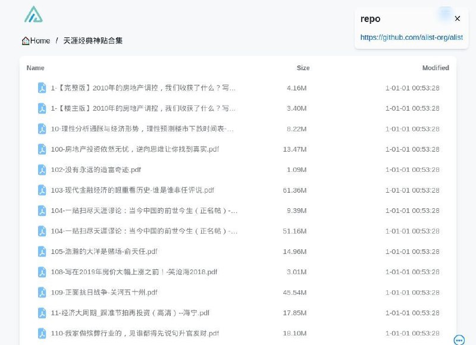The image size is (476, 345).
Task: Click the Home breadcrumb link
Action: pyautogui.click(x=36, y=41)
